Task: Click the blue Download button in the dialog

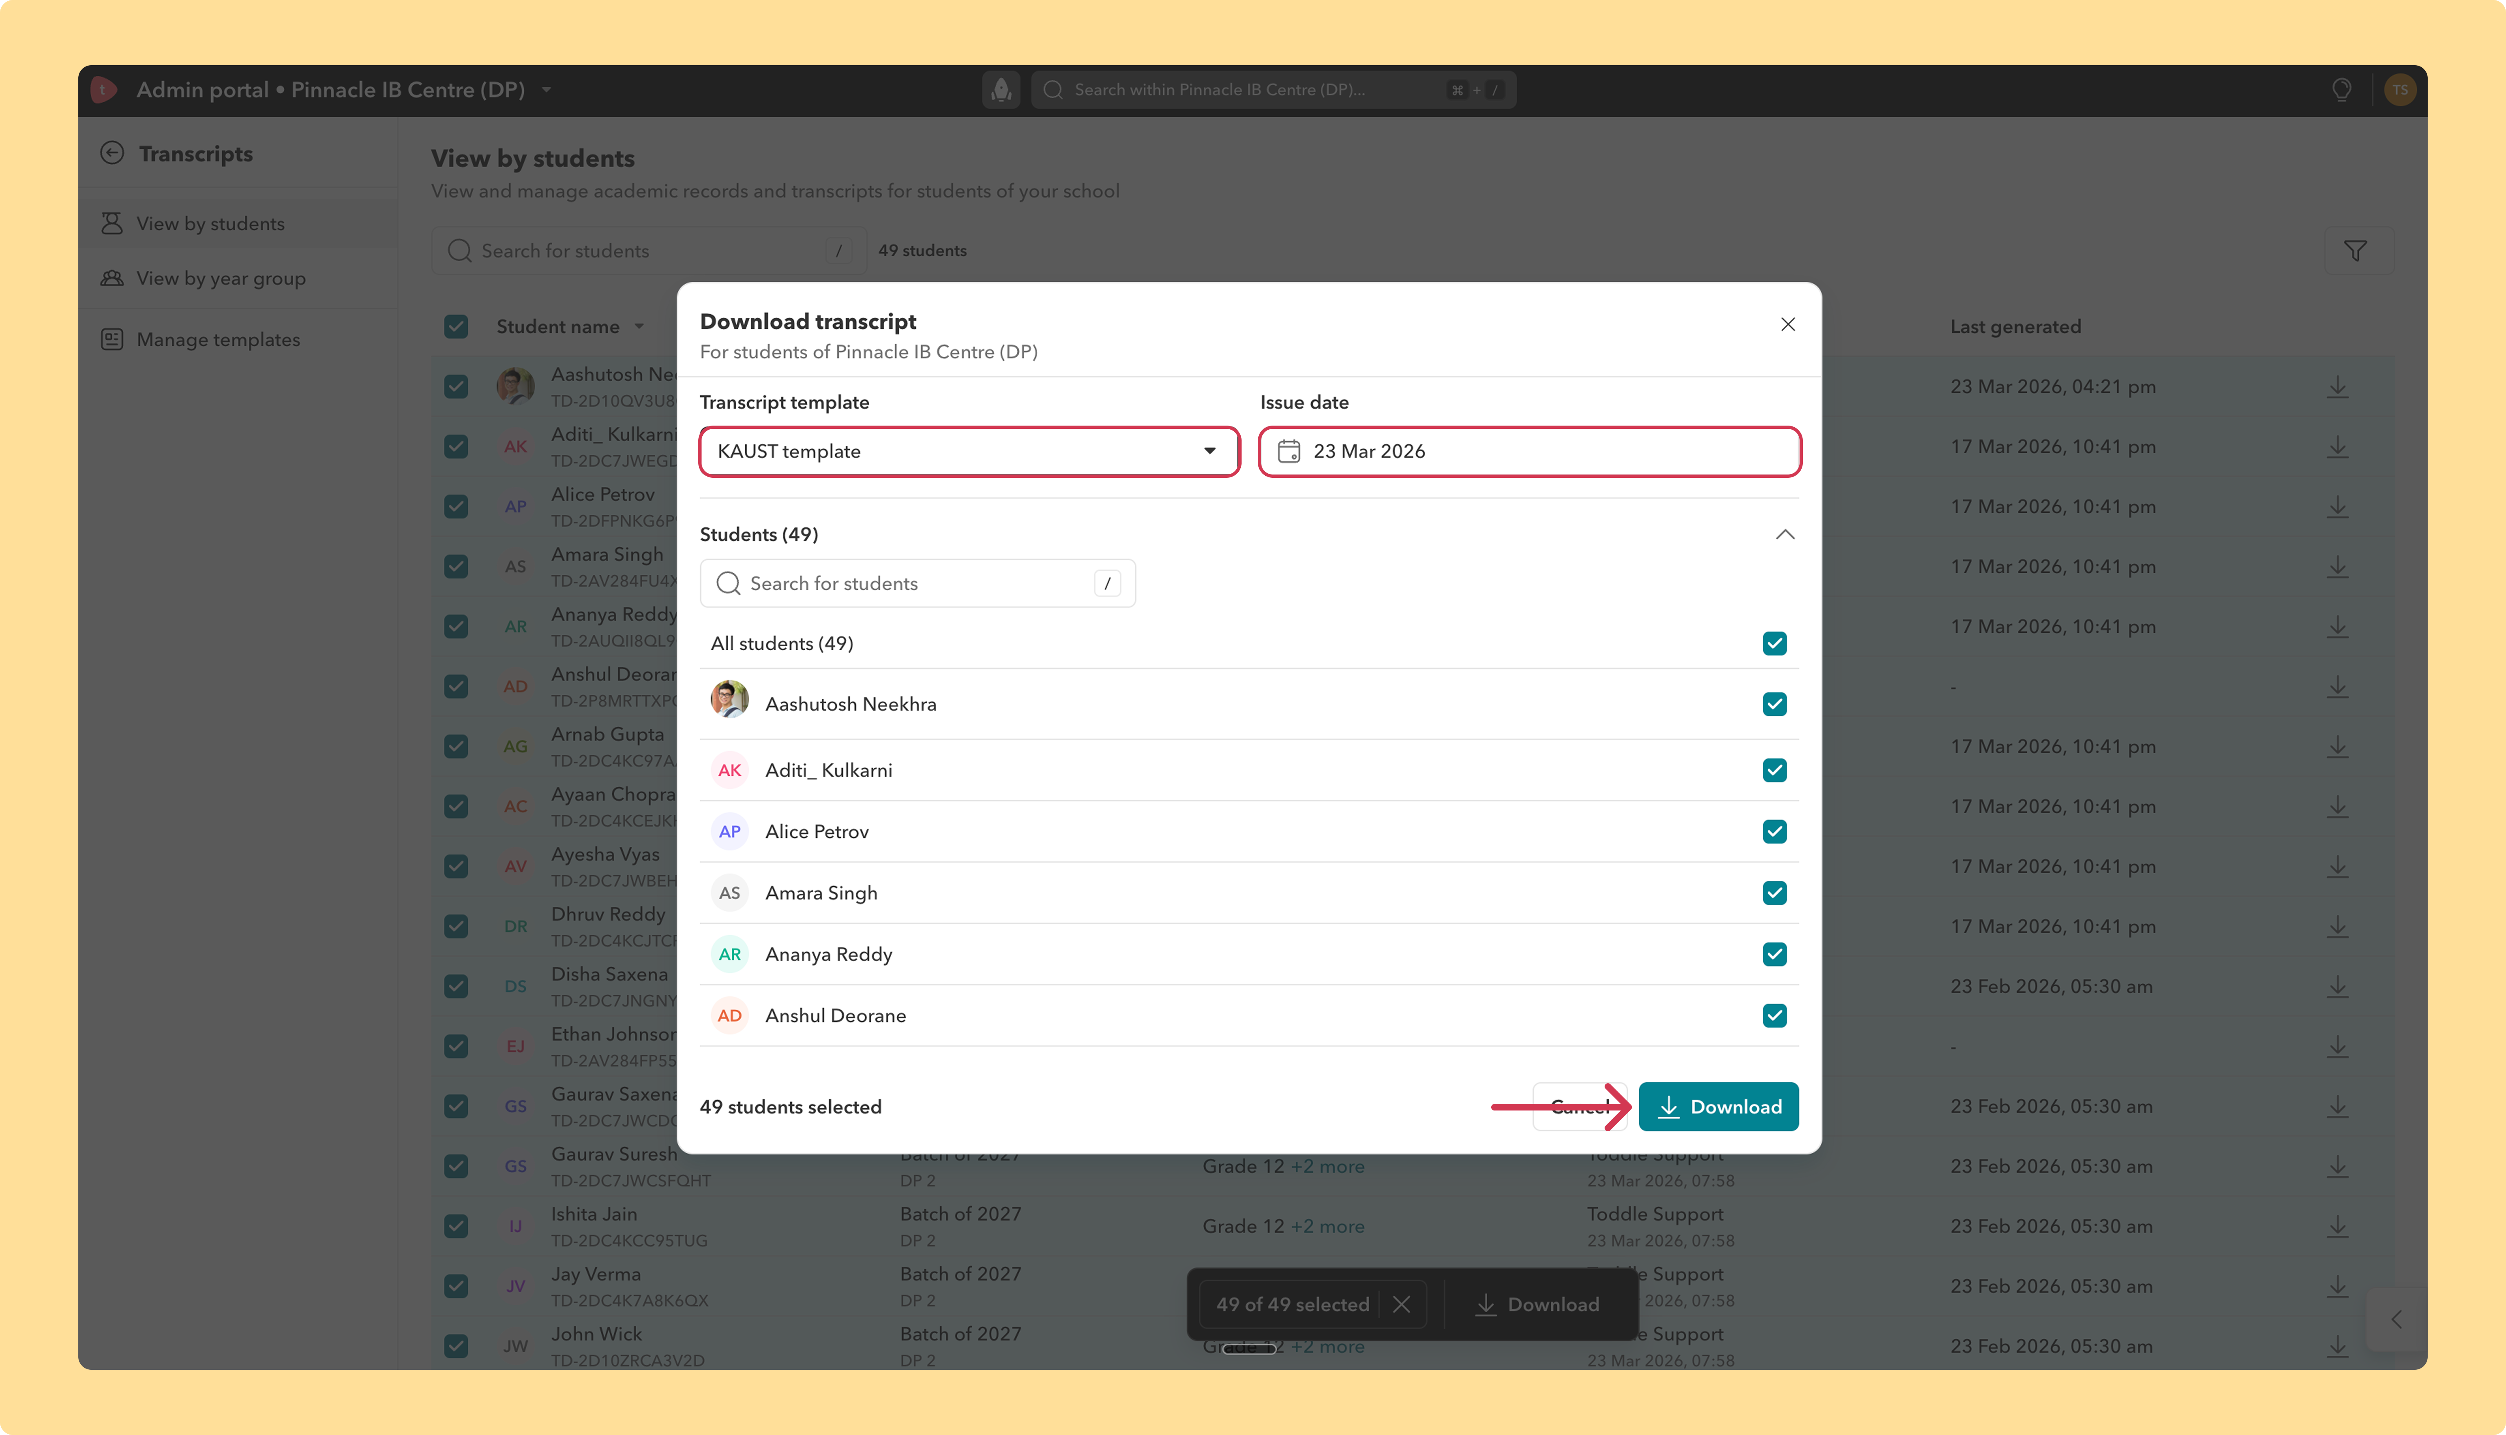Action: pyautogui.click(x=1718, y=1107)
